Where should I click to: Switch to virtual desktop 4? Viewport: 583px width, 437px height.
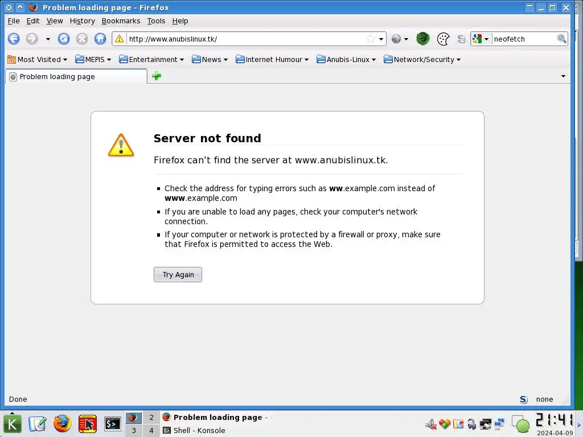(151, 431)
